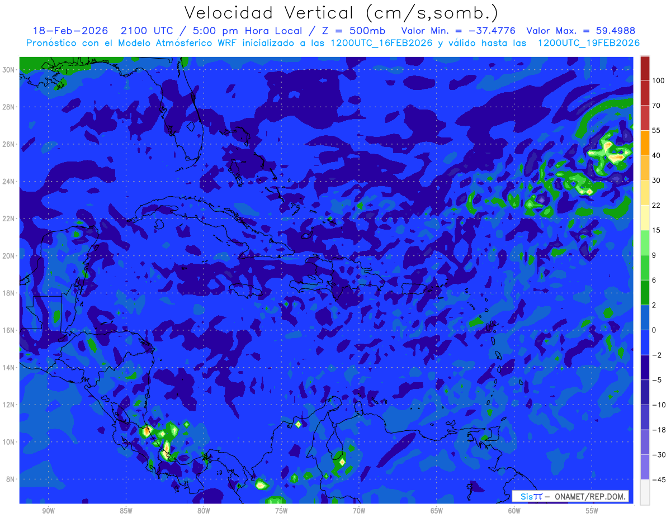The width and height of the screenshot is (671, 518).
Task: Click the '85W' longitude label
Action: (x=126, y=511)
